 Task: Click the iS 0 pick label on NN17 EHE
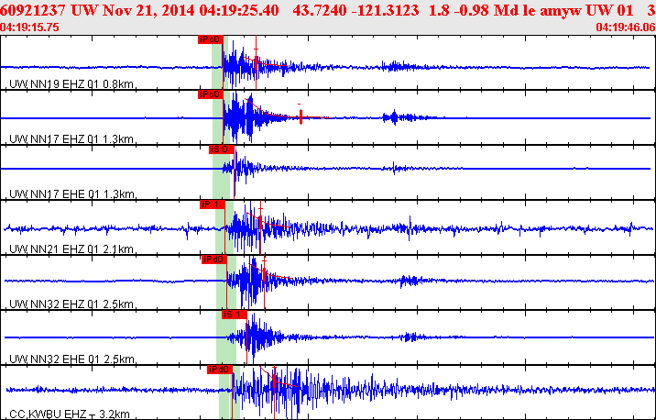tap(222, 149)
